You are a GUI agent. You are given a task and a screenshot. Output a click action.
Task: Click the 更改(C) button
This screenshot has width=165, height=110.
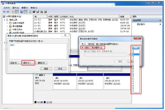28,63
